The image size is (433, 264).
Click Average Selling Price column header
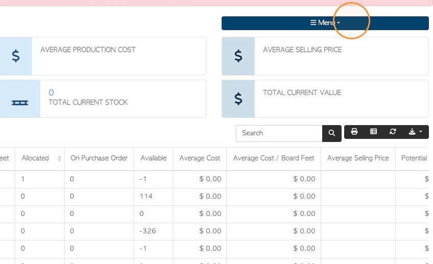pos(358,158)
